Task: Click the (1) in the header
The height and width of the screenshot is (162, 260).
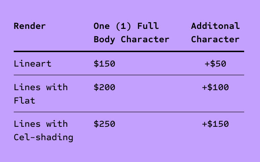Action: point(123,26)
